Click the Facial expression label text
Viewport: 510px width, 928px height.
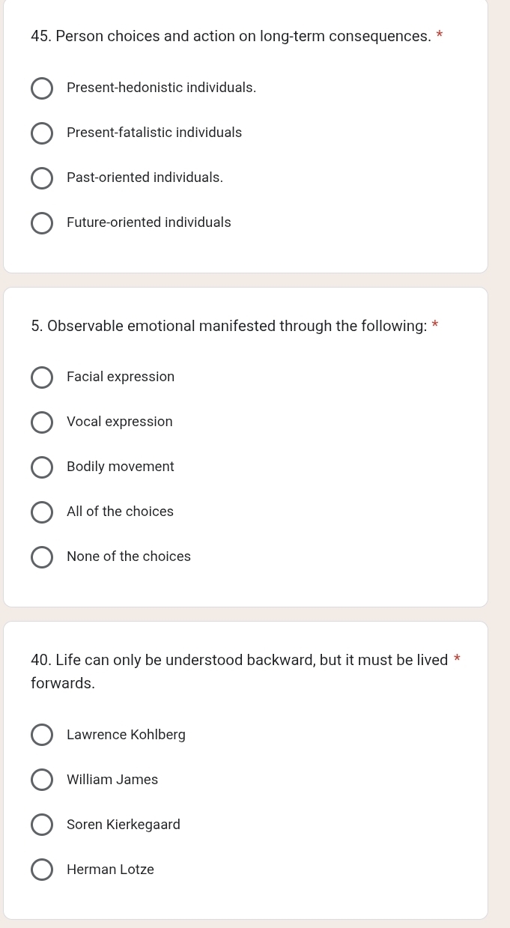tap(121, 377)
